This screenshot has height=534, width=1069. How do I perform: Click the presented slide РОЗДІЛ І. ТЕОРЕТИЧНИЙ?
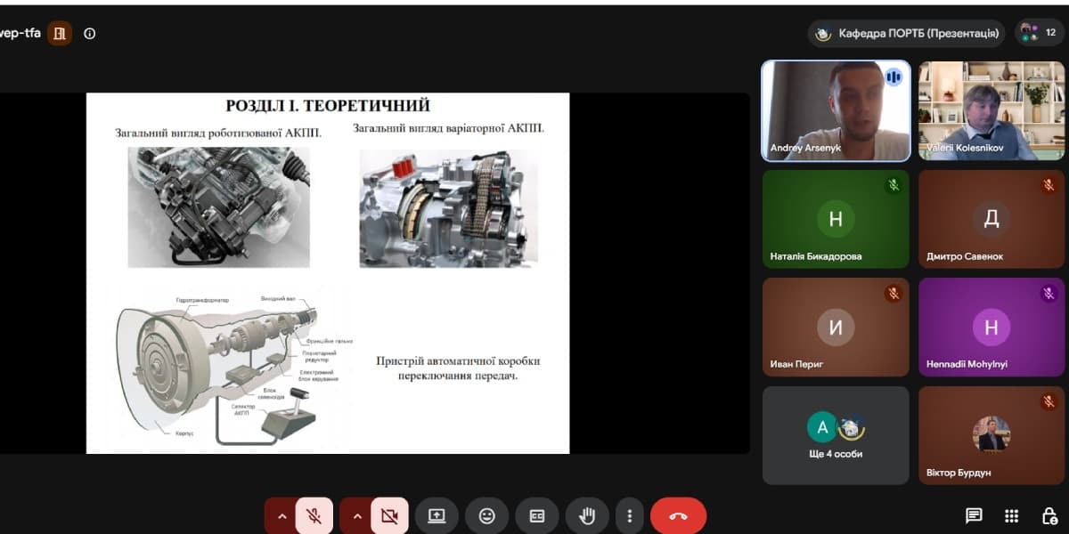tap(328, 273)
